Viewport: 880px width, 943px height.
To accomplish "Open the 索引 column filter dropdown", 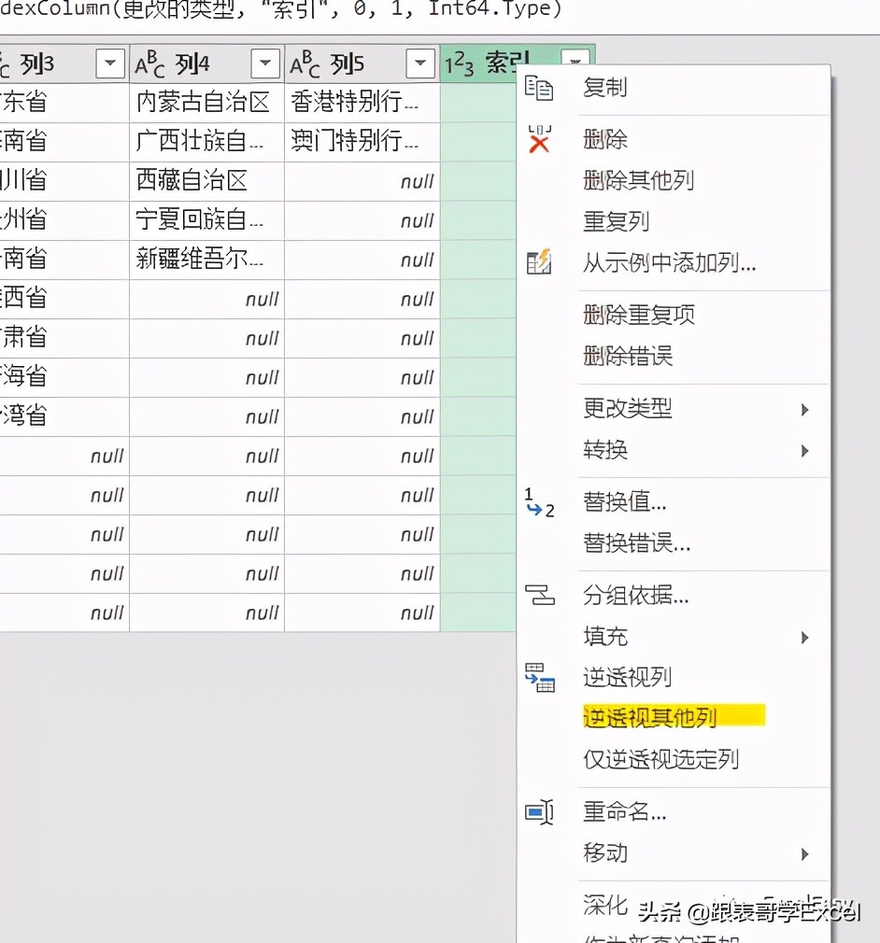I will (x=575, y=58).
